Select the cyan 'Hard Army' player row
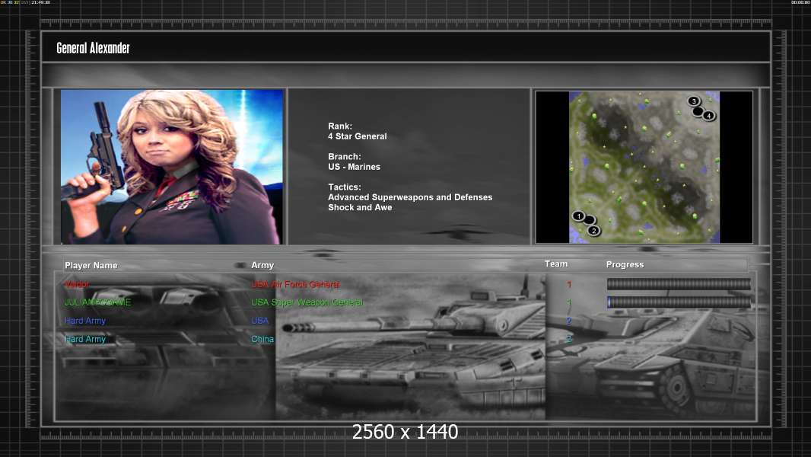 pyautogui.click(x=84, y=339)
